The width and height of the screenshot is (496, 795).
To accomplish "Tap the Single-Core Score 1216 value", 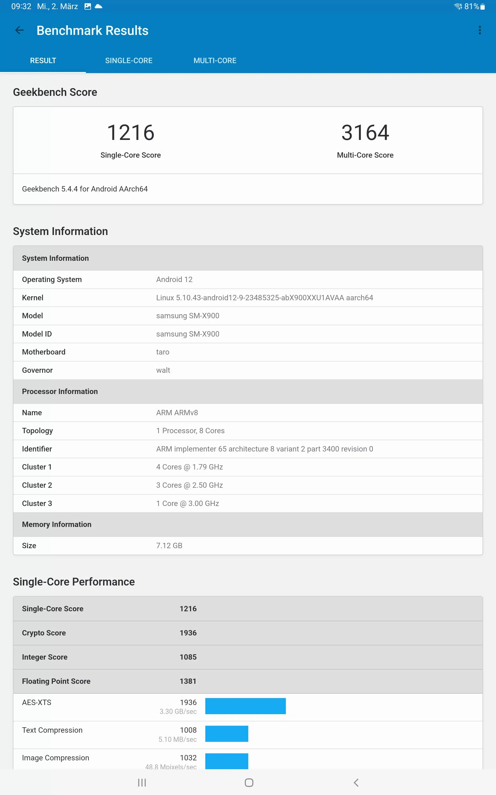I will 130,133.
